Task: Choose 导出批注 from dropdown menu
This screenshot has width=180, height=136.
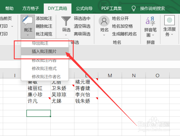Action: point(45,43)
